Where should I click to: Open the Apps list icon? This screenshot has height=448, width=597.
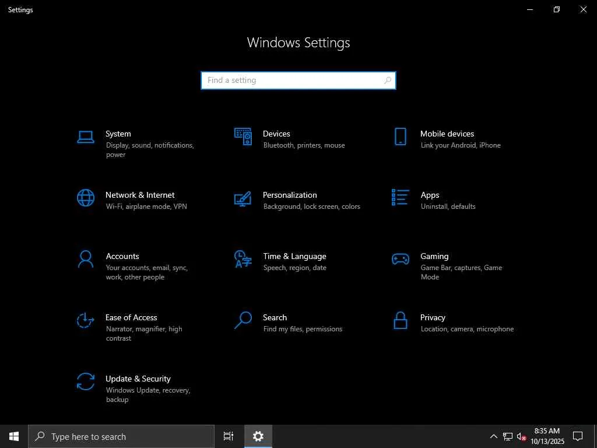400,197
